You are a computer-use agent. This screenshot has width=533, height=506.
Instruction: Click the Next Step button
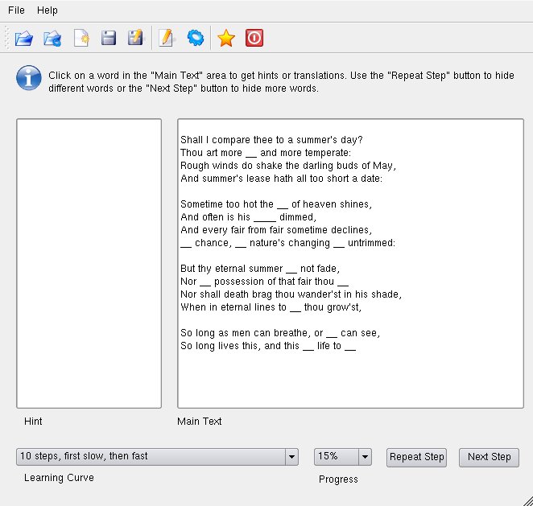click(x=489, y=457)
